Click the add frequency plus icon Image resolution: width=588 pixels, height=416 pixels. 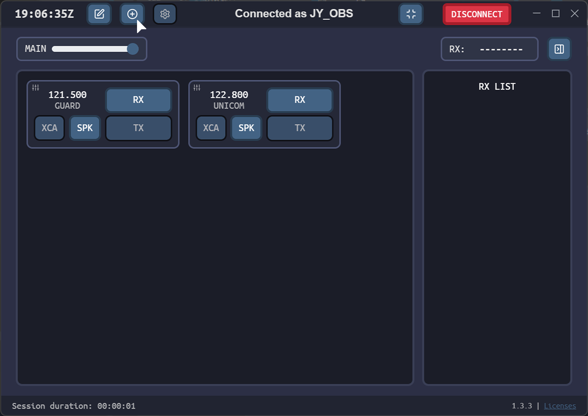pyautogui.click(x=132, y=14)
